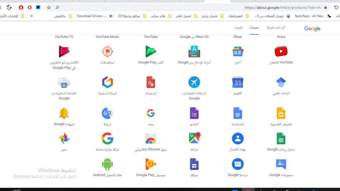340x191 pixels.
Task: Open the Google Cloud Print icon
Action: (64, 82)
